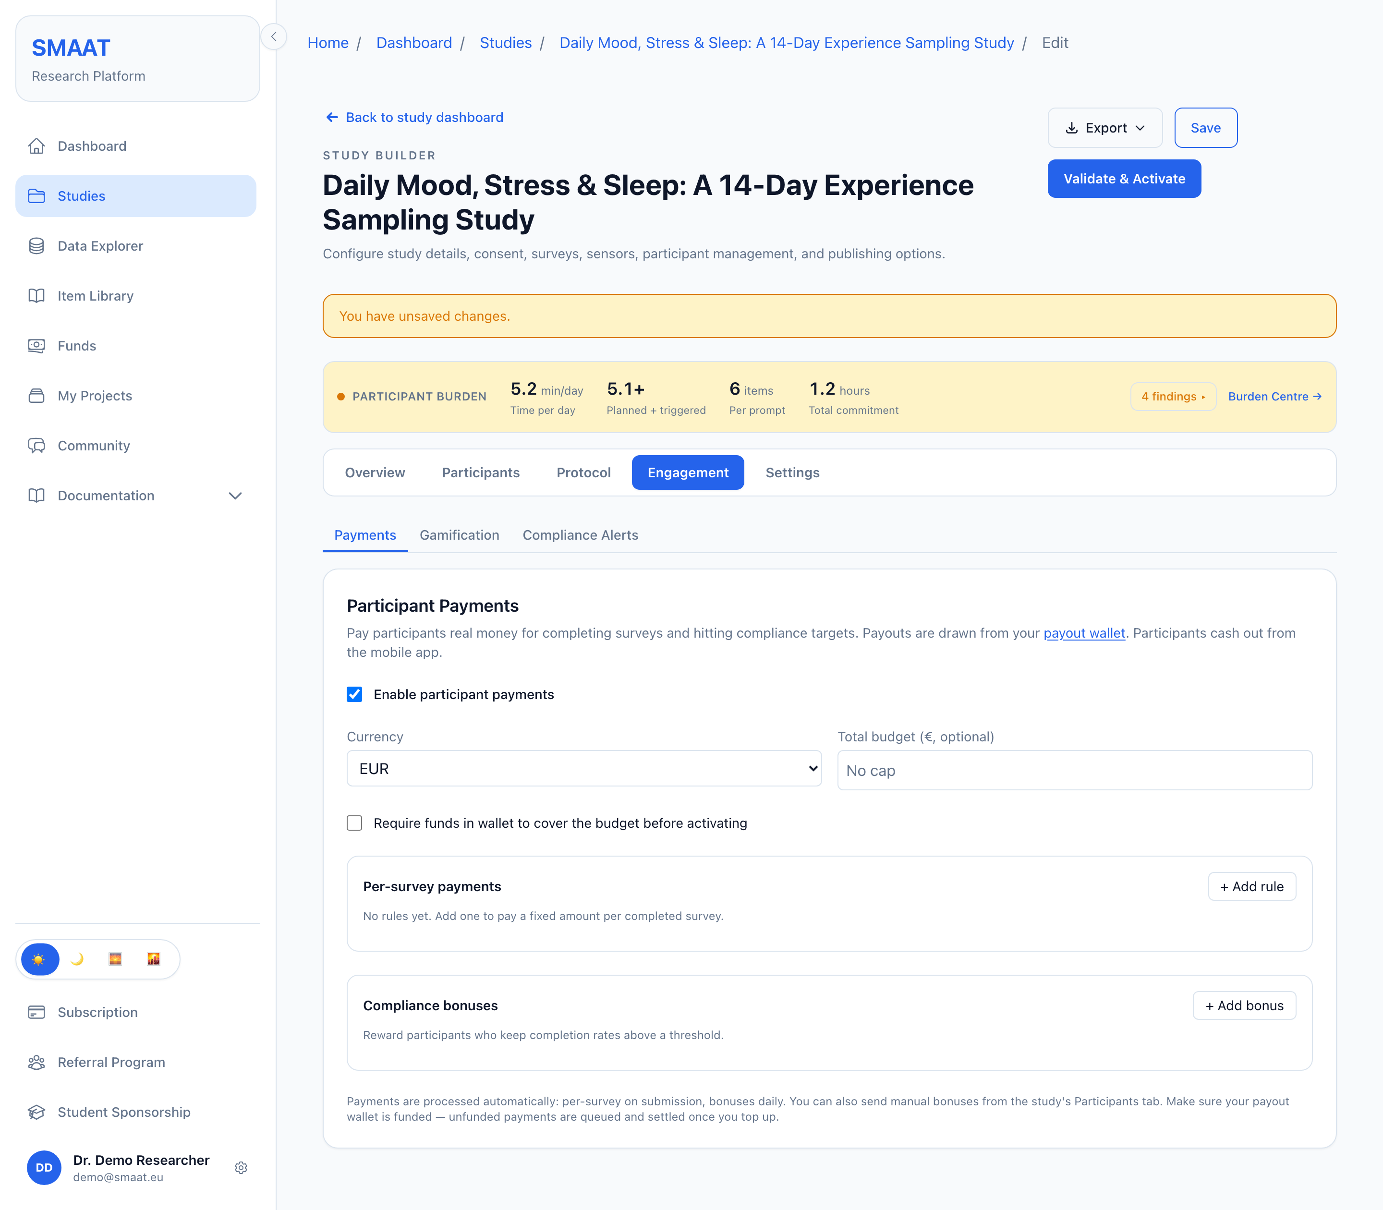
Task: Click the DD user avatar
Action: 44,1167
